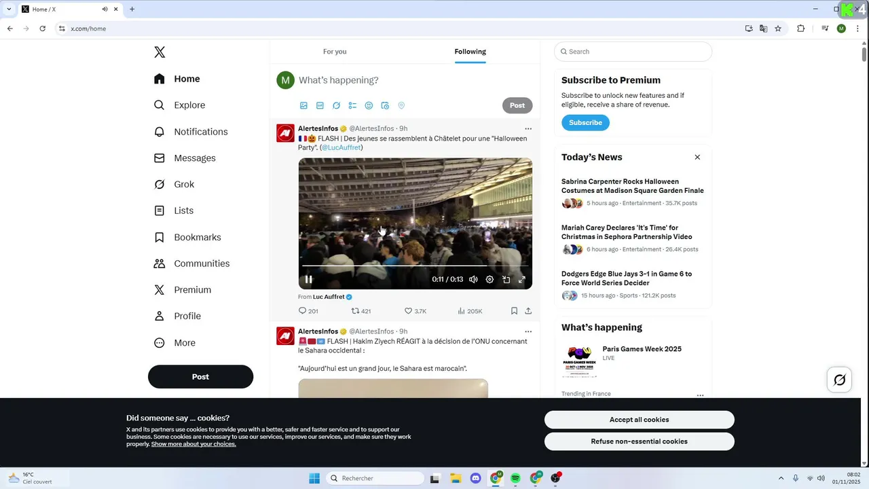This screenshot has height=489, width=869.
Task: Reload the page in browser
Action: click(x=42, y=29)
